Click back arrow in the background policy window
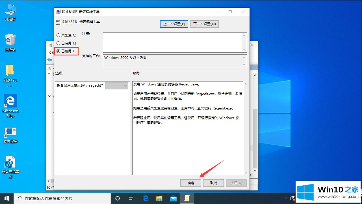 coord(50,60)
